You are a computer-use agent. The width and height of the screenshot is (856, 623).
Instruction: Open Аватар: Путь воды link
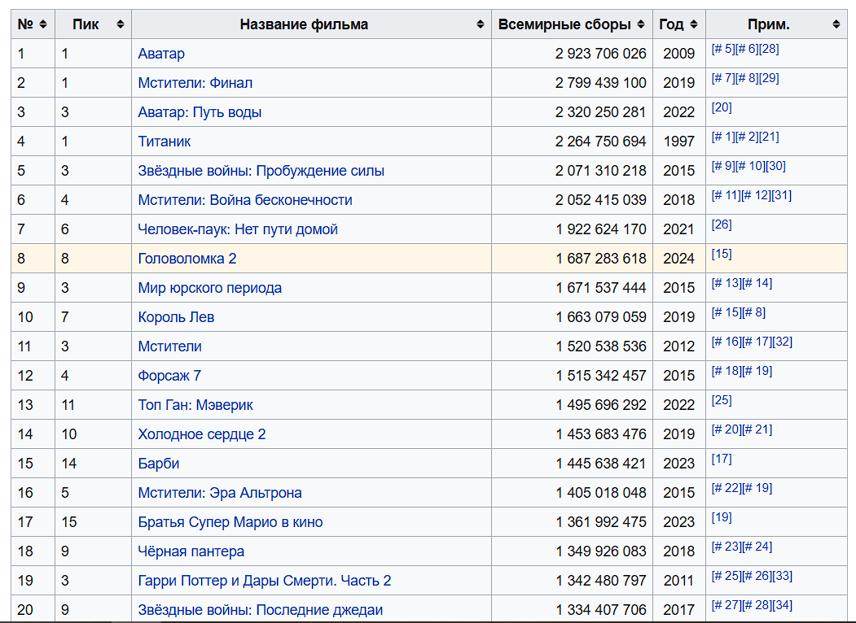pos(200,112)
